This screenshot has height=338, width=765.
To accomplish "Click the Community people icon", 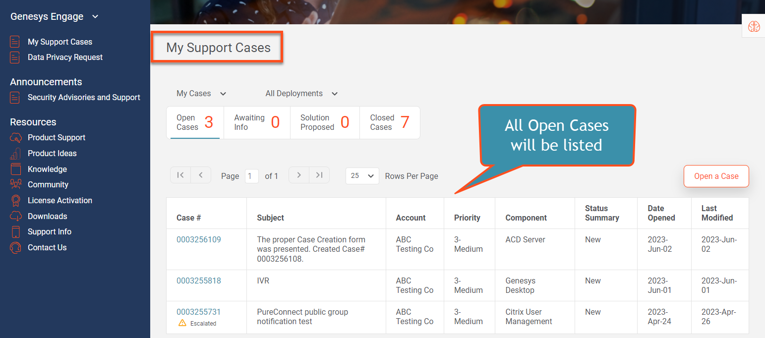I will point(16,184).
